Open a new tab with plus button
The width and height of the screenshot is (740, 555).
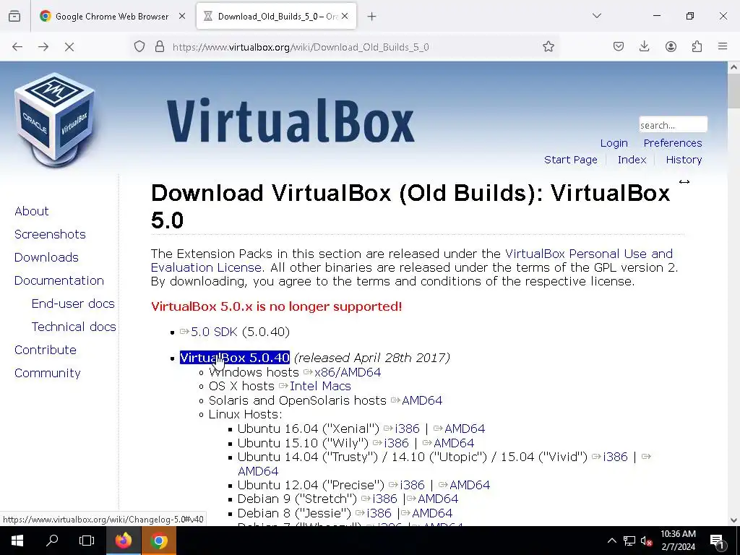coord(372,17)
